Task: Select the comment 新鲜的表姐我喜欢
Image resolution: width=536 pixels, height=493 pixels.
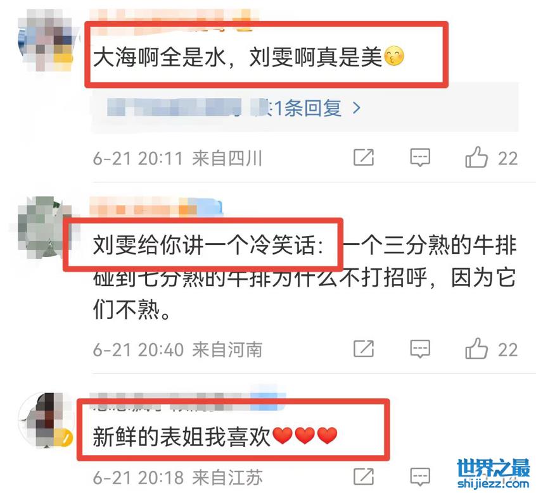Action: (x=215, y=436)
